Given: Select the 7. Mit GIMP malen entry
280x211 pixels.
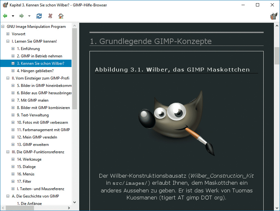Looking at the screenshot, I should point(33,100).
